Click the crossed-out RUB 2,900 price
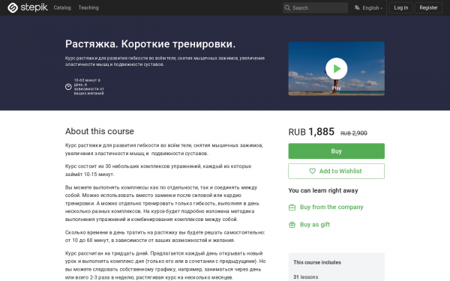The image size is (450, 281). click(354, 133)
